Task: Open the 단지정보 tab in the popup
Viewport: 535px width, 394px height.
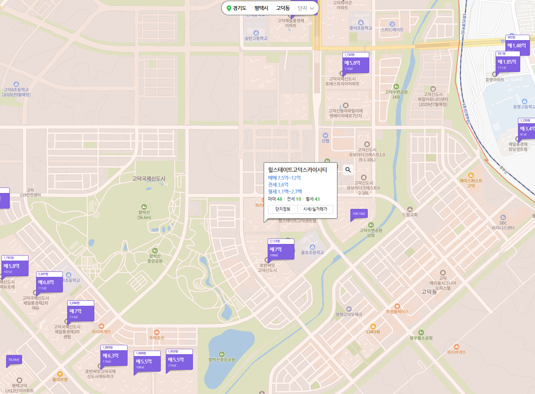Action: pos(283,209)
